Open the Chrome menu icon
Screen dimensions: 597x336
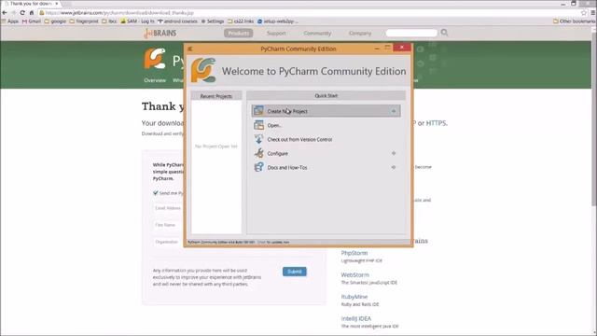(x=593, y=12)
